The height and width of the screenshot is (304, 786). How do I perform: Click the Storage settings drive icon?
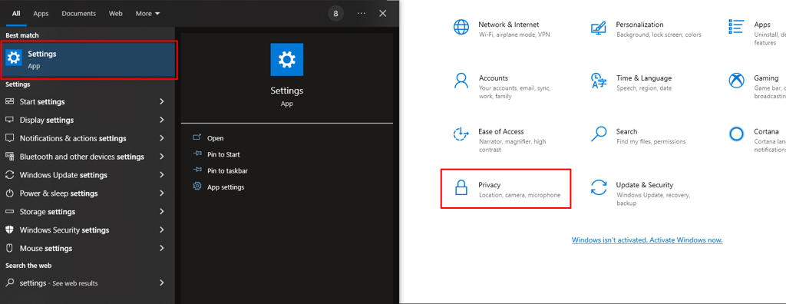click(x=9, y=212)
